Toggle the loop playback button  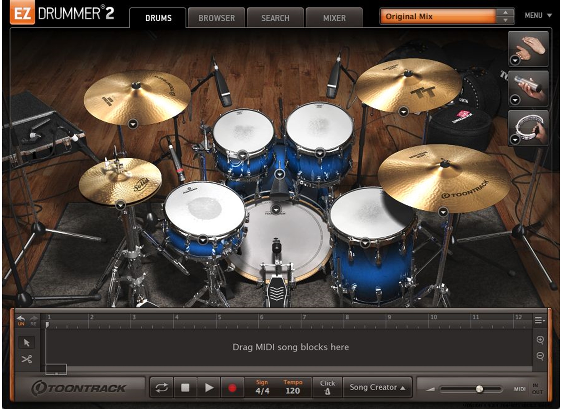click(162, 388)
